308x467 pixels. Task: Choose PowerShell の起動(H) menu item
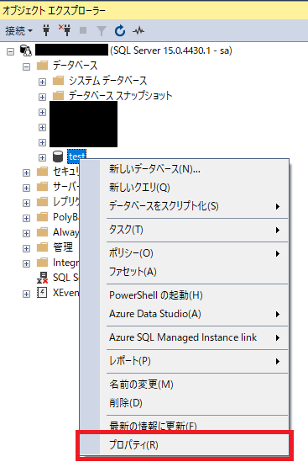(184, 295)
